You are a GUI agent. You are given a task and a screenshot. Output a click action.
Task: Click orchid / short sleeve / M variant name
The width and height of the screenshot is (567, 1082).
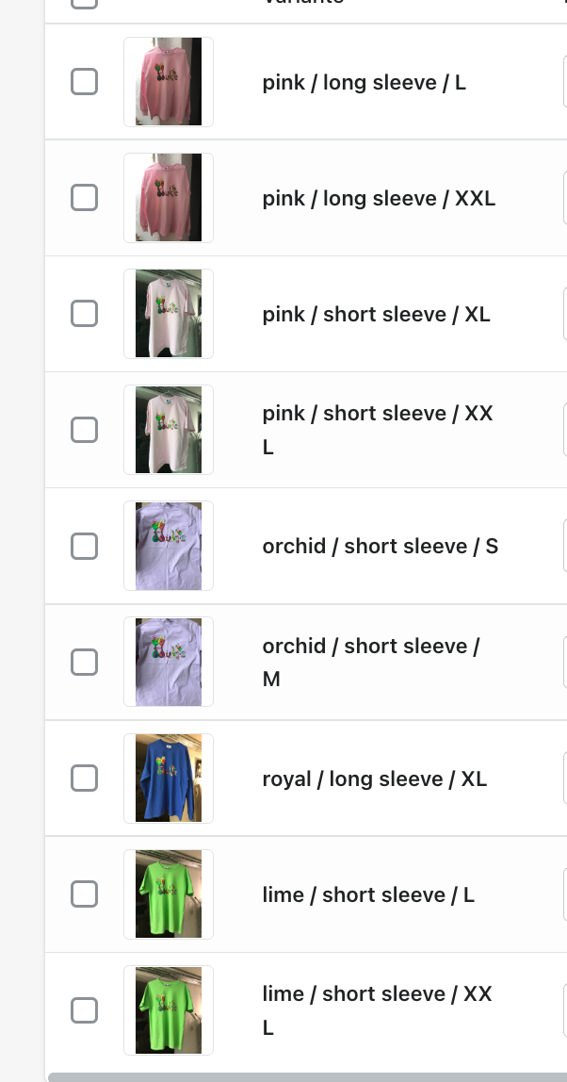tap(371, 662)
